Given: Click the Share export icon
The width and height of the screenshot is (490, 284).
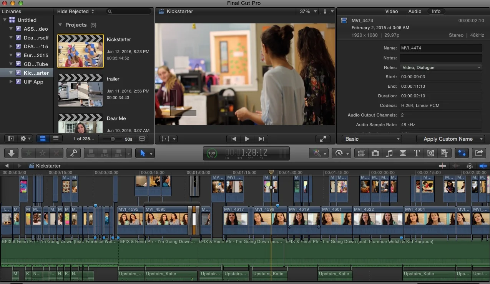Looking at the screenshot, I should pyautogui.click(x=479, y=153).
